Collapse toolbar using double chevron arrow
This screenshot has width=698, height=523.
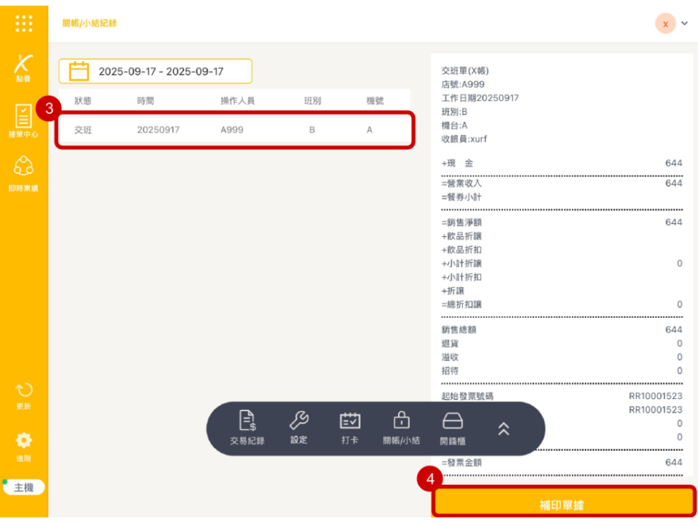pos(504,428)
